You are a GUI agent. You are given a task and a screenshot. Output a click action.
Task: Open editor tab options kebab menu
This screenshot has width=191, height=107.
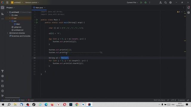pyautogui.click(x=184, y=7)
